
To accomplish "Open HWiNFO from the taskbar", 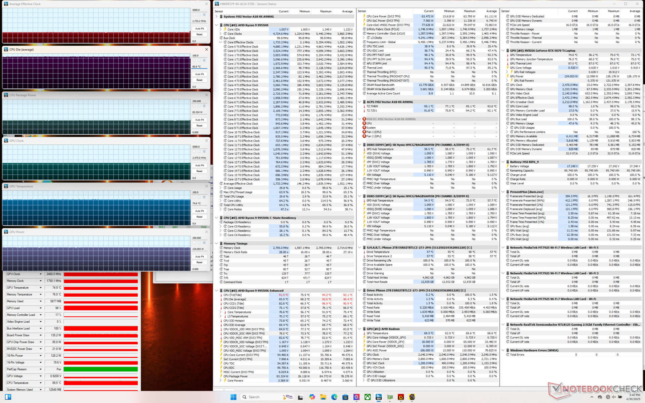I will tap(379, 397).
